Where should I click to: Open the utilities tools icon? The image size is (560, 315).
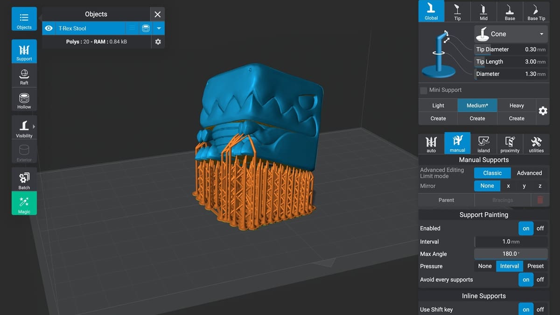(x=536, y=144)
